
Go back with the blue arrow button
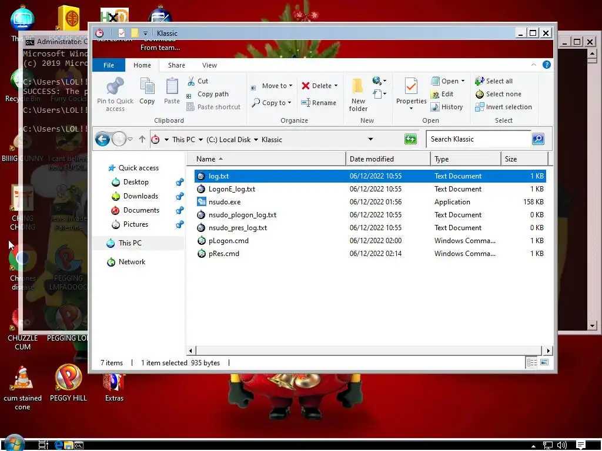click(102, 139)
